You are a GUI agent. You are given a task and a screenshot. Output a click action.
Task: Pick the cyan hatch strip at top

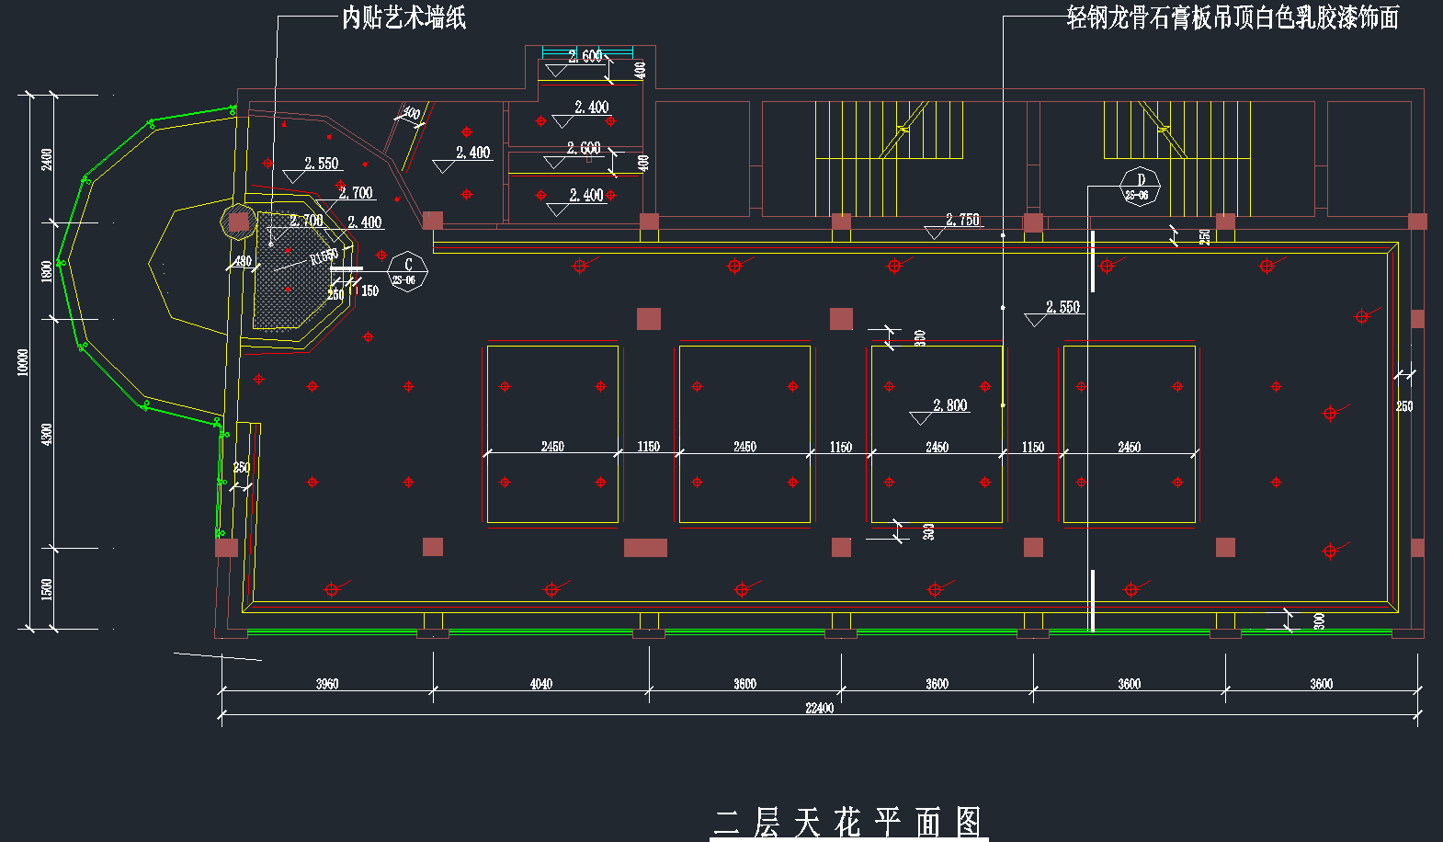[587, 51]
